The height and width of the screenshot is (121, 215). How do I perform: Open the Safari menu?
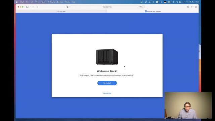(x=21, y=2)
